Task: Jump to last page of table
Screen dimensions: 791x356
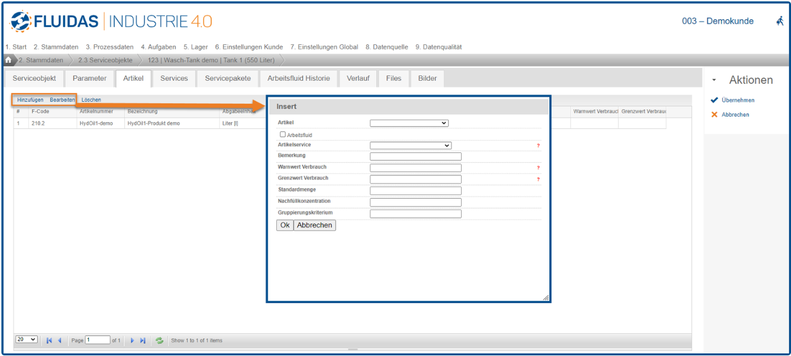Action: [143, 341]
